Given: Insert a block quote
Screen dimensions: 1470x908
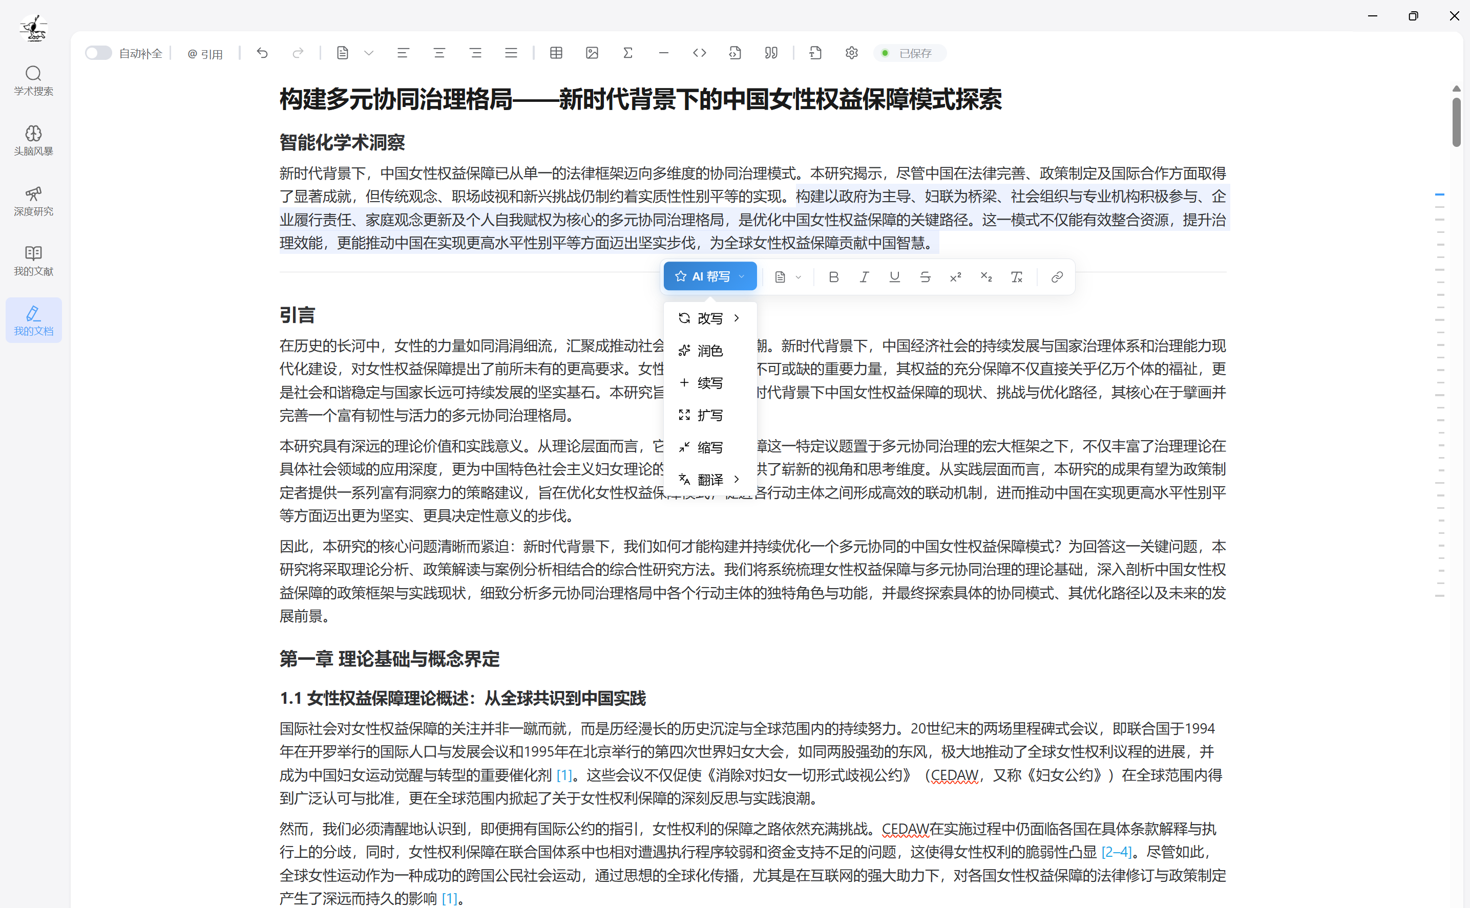Looking at the screenshot, I should point(771,53).
